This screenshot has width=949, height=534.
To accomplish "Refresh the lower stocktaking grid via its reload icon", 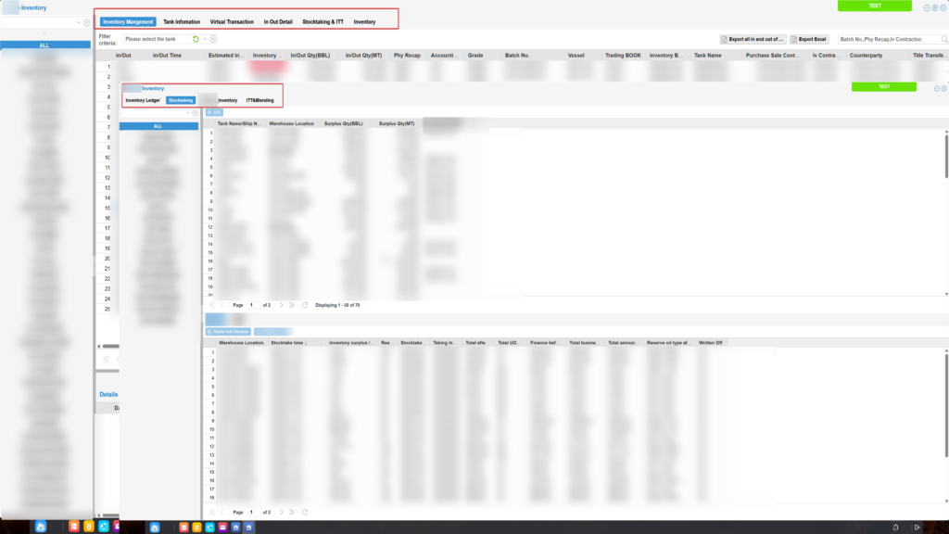I will 304,511.
